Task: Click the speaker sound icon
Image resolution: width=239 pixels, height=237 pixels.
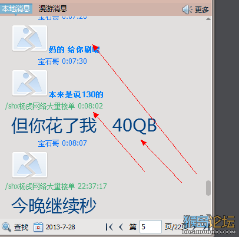Action: (x=187, y=9)
